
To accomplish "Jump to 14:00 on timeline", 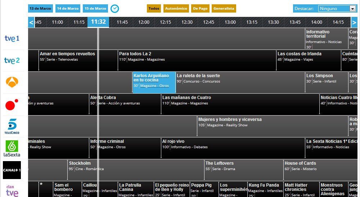I will point(316,22).
